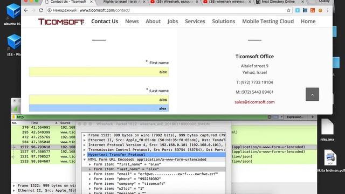
Task: Open the ubuntu 16 VirtualBox desktop icon
Action: 13,15
